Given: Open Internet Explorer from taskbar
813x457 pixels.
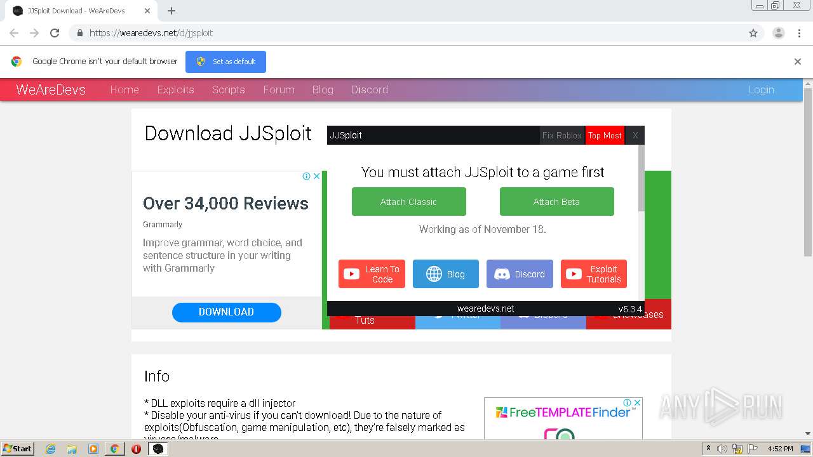Looking at the screenshot, I should click(50, 449).
